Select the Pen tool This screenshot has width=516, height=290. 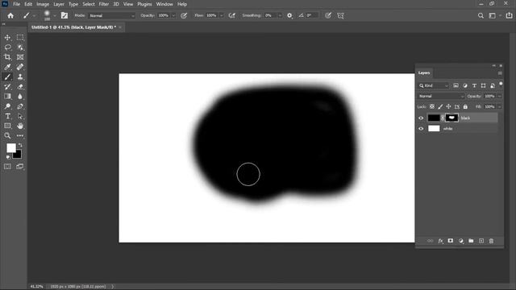pos(20,106)
